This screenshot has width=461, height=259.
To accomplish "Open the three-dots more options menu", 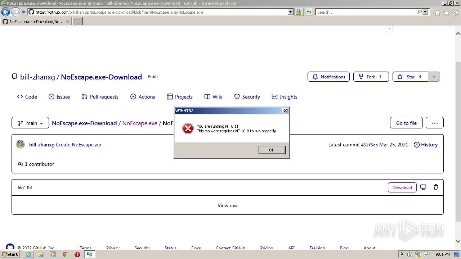I will click(x=435, y=123).
